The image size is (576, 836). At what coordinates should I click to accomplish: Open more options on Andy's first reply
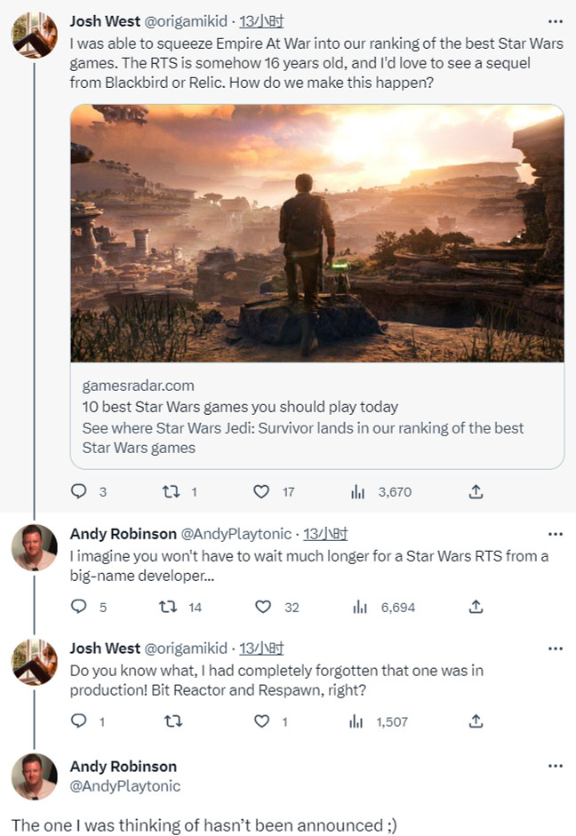click(556, 534)
